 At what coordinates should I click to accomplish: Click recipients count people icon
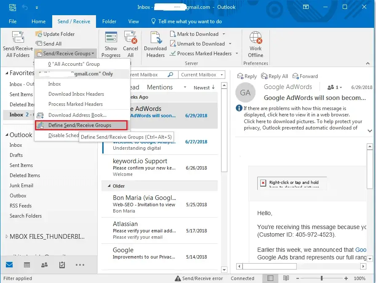[331, 87]
